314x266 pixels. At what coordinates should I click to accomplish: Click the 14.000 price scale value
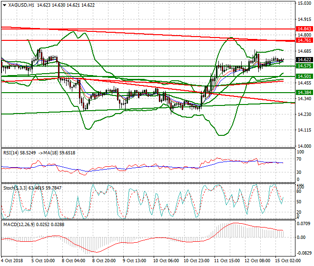(x=304, y=146)
